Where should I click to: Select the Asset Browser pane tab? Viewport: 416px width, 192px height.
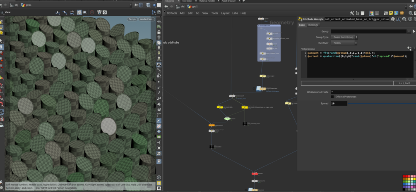coord(228,1)
